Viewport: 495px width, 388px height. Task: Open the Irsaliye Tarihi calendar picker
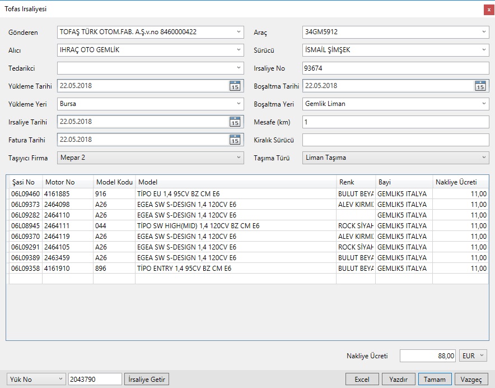tap(235, 122)
